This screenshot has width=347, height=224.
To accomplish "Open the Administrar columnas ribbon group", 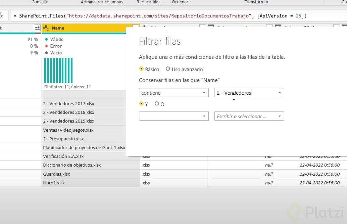I will tap(102, 2).
